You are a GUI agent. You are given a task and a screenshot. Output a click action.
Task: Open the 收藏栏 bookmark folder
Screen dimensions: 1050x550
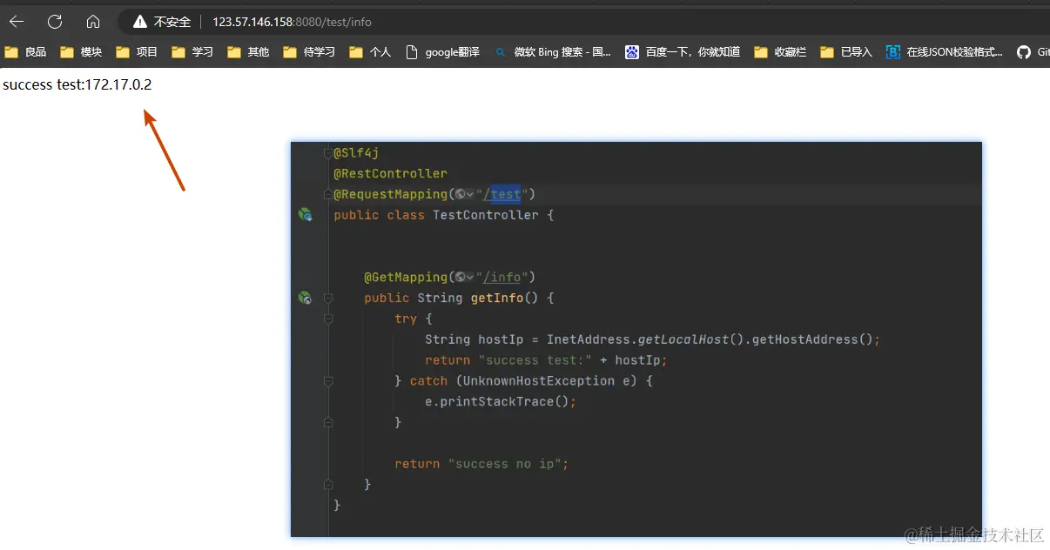[x=780, y=52]
